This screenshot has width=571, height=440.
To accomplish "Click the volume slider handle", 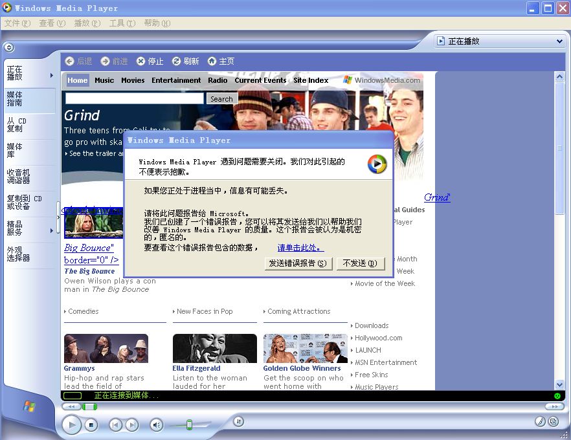I will pos(189,424).
